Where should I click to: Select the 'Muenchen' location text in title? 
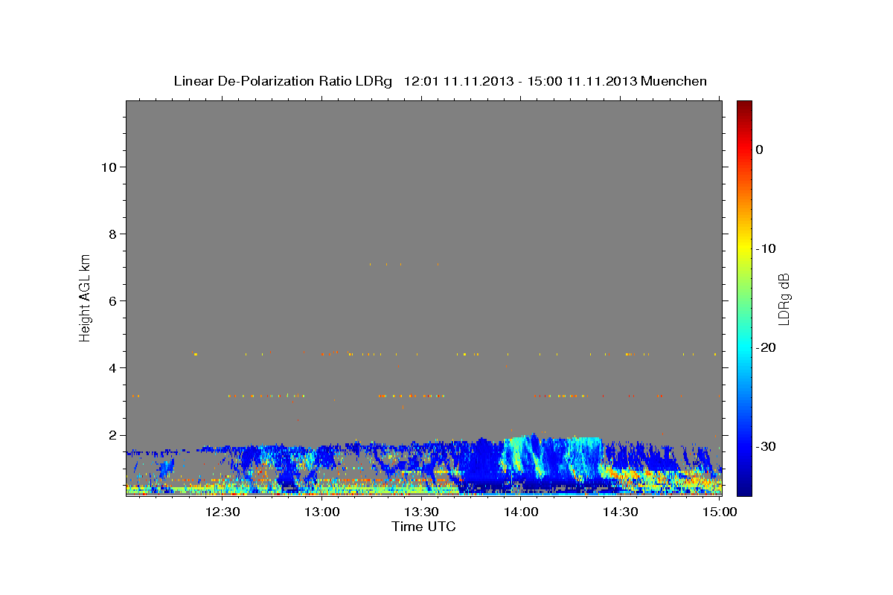click(676, 81)
